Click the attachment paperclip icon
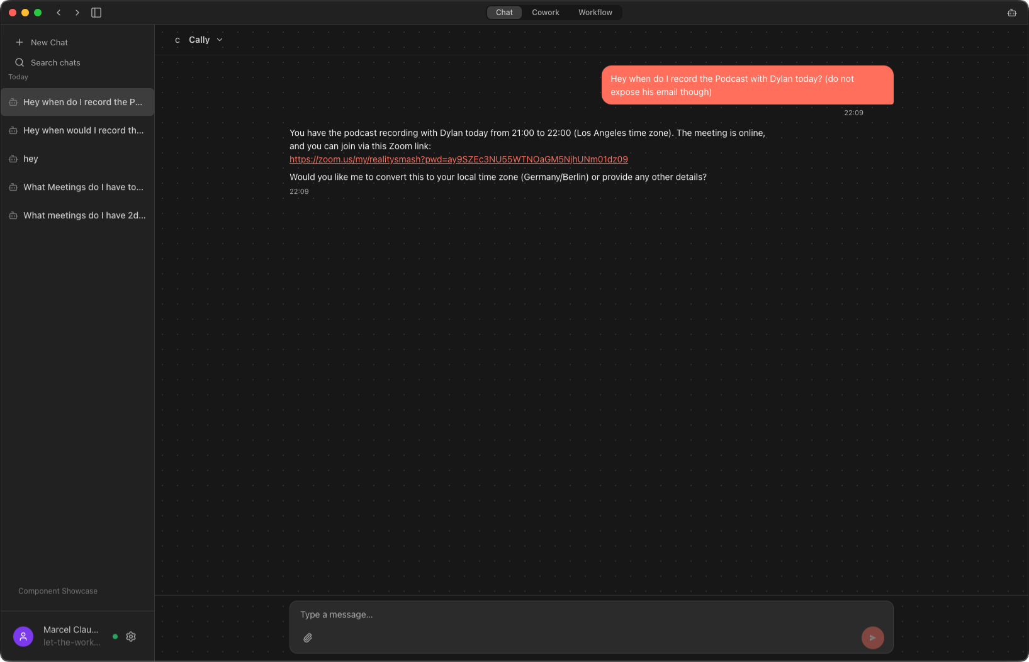Viewport: 1029px width, 662px height. click(x=308, y=637)
